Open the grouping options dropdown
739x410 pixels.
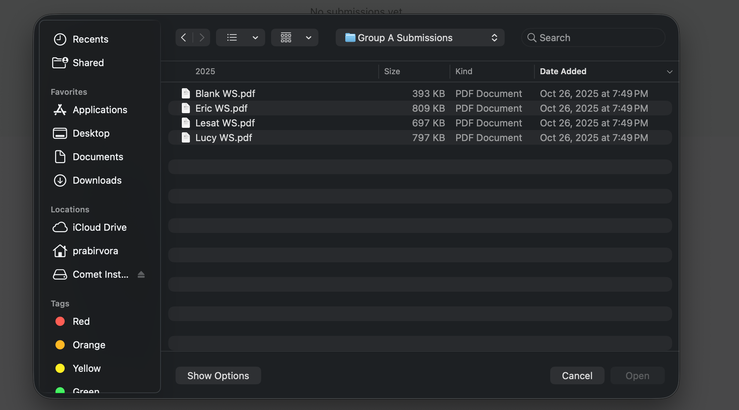pyautogui.click(x=295, y=37)
